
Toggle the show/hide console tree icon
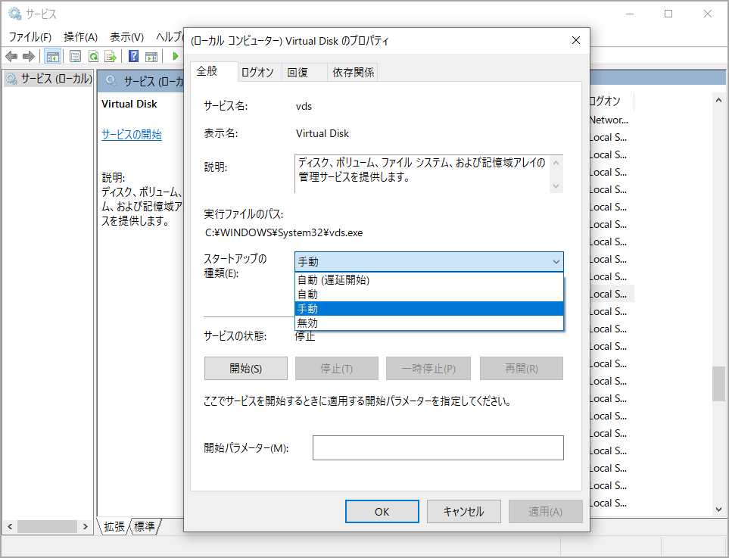click(x=52, y=57)
